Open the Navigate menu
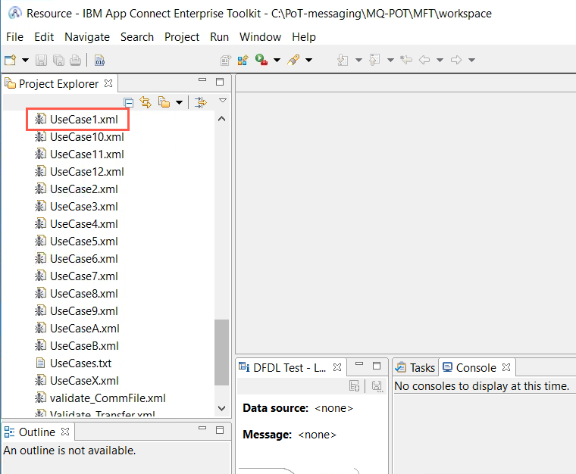The width and height of the screenshot is (576, 474). 87,37
